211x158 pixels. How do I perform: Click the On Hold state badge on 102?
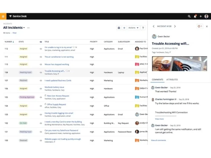click(23, 123)
